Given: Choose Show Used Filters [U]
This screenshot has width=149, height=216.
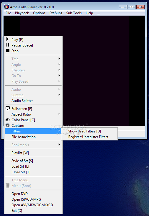Looking at the screenshot, I should point(89,131).
